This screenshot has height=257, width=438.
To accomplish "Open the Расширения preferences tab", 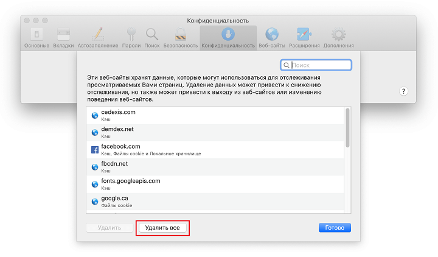I will [304, 35].
